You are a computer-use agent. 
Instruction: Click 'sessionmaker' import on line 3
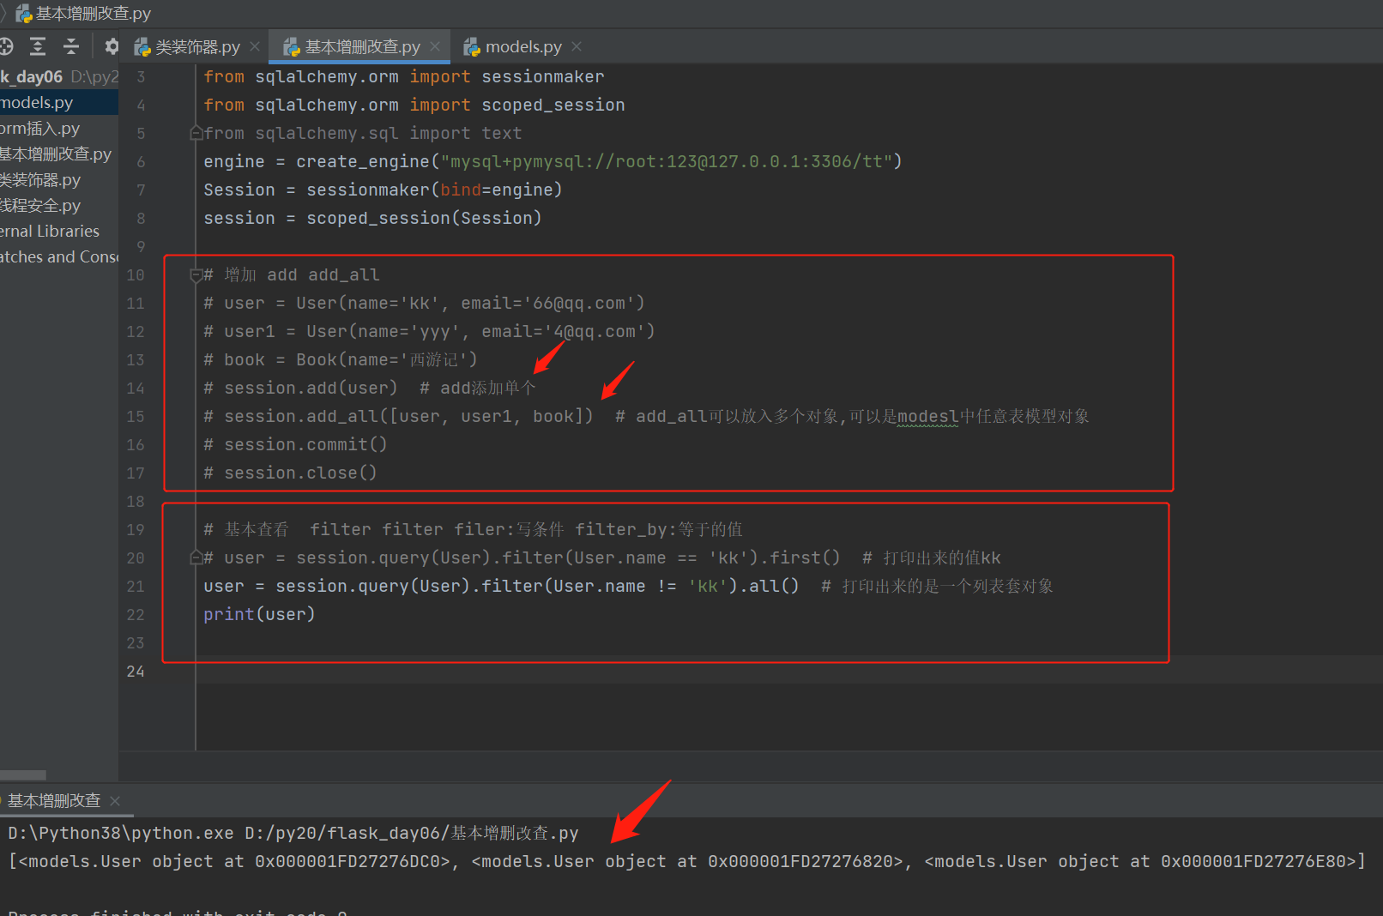pyautogui.click(x=543, y=77)
